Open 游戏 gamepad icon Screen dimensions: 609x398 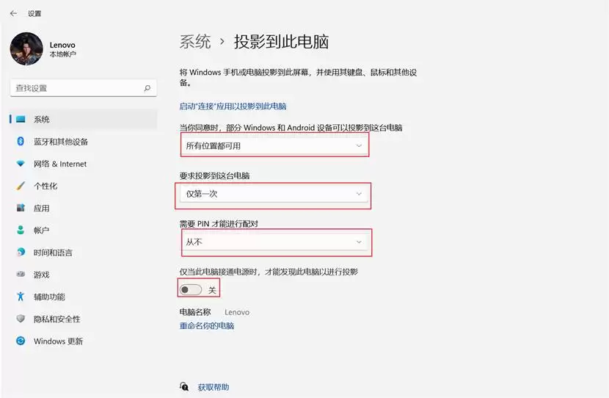point(21,275)
